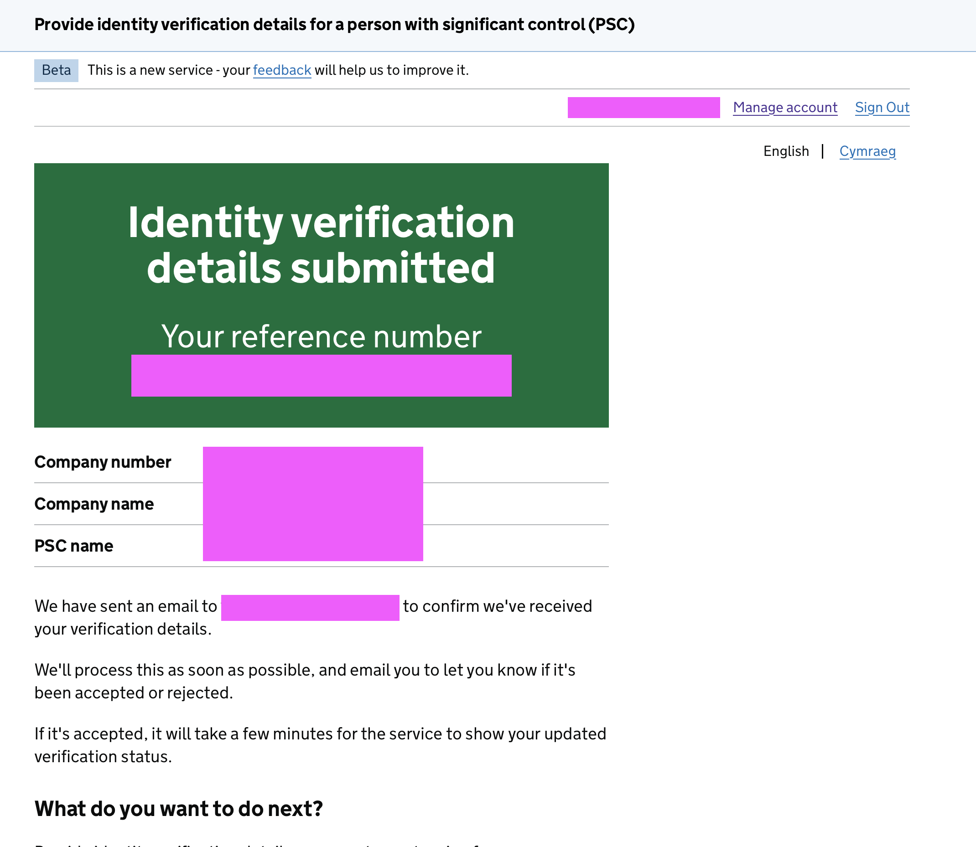976x847 pixels.
Task: Click the PSC service title in the header
Action: point(334,24)
